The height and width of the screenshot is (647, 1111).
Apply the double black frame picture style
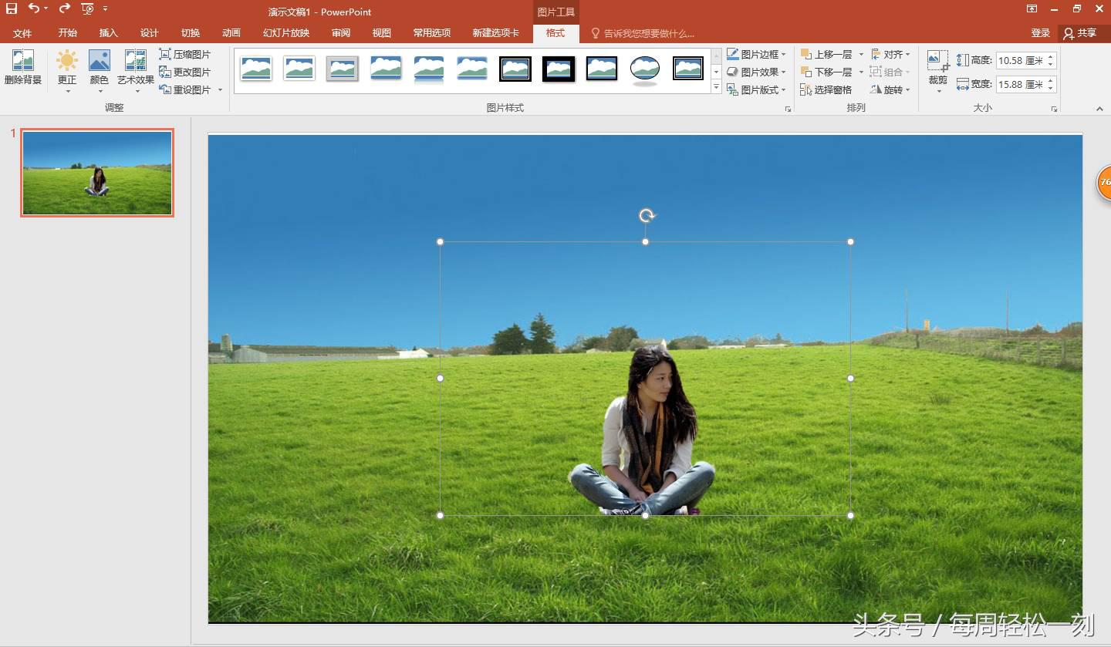point(515,69)
